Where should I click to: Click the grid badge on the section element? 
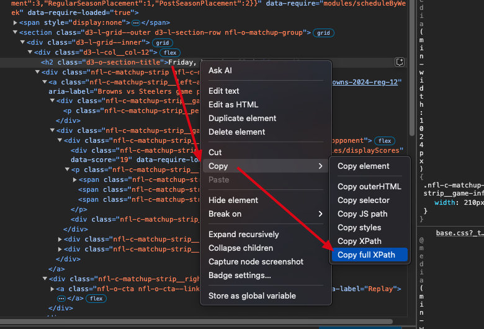pos(323,33)
